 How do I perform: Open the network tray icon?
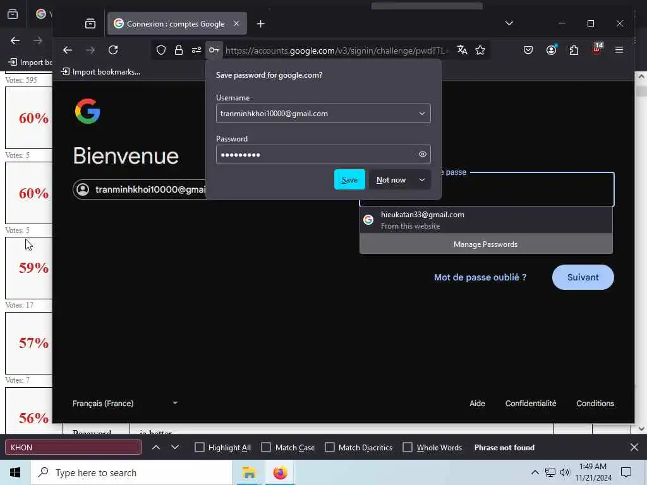point(550,472)
